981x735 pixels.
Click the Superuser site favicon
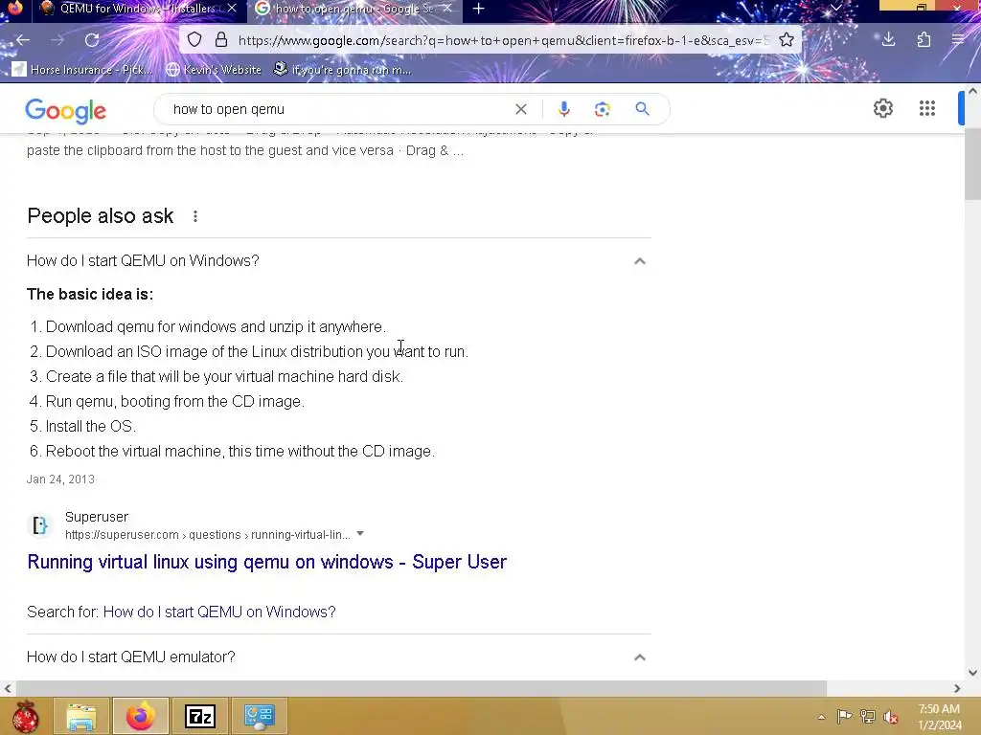tap(40, 525)
